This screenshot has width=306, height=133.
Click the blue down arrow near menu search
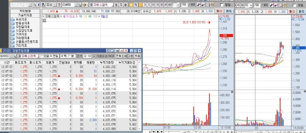click(38, 5)
